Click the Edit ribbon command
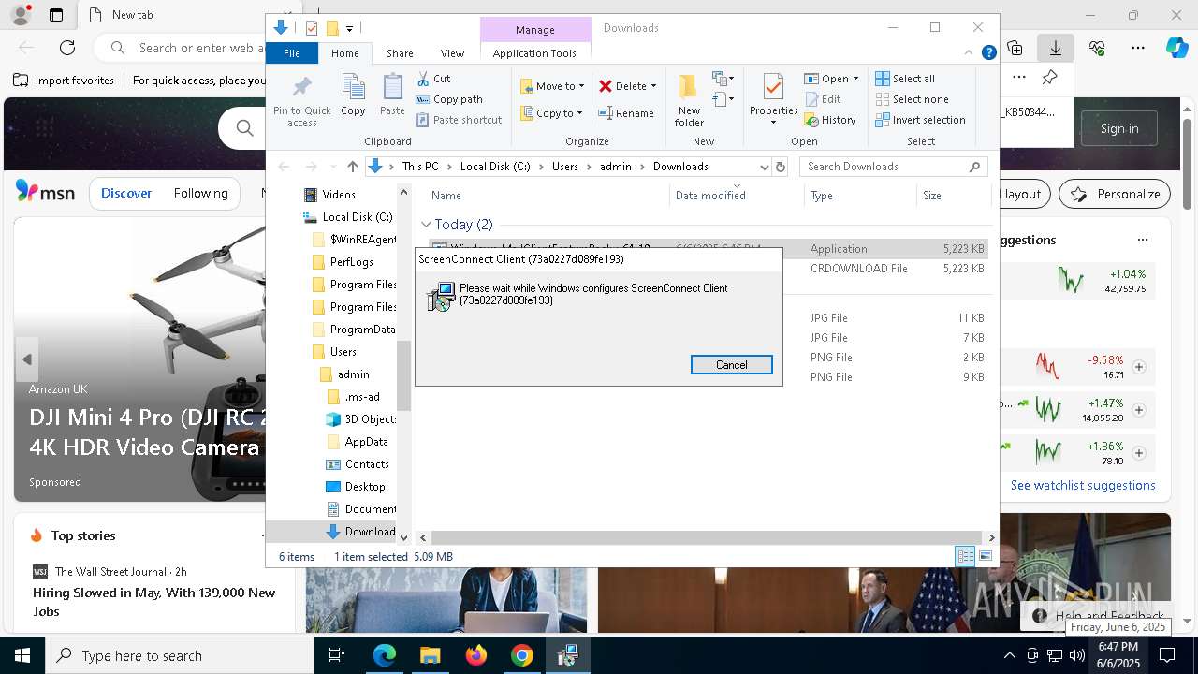Viewport: 1198px width, 674px height. (822, 99)
